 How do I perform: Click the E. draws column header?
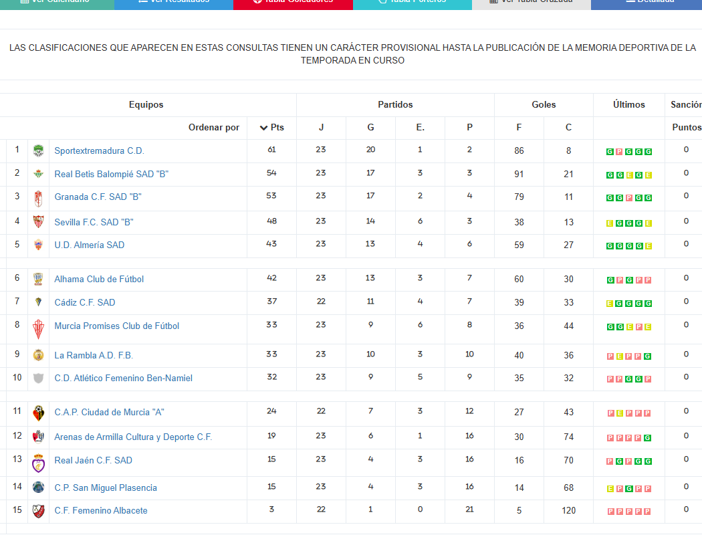(x=420, y=128)
